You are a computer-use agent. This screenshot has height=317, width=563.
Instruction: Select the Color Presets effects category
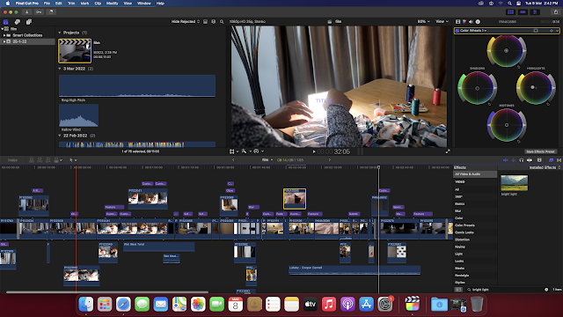464,225
